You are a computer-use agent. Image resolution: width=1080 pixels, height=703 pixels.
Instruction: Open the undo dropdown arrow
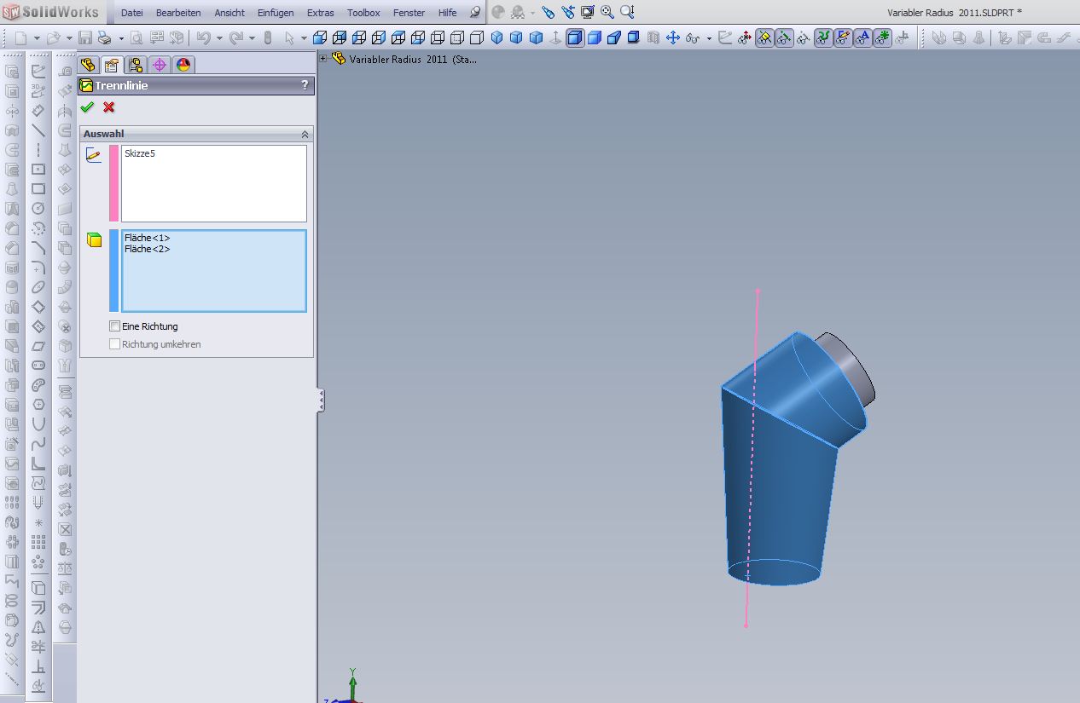pyautogui.click(x=219, y=38)
